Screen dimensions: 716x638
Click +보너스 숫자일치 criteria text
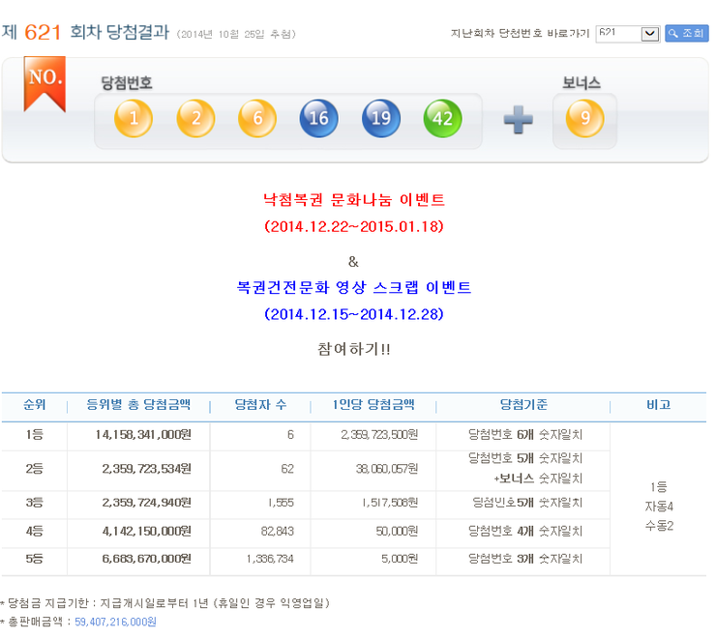pyautogui.click(x=538, y=478)
